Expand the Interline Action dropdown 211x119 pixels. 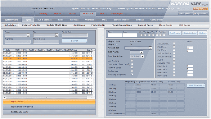coord(142,56)
